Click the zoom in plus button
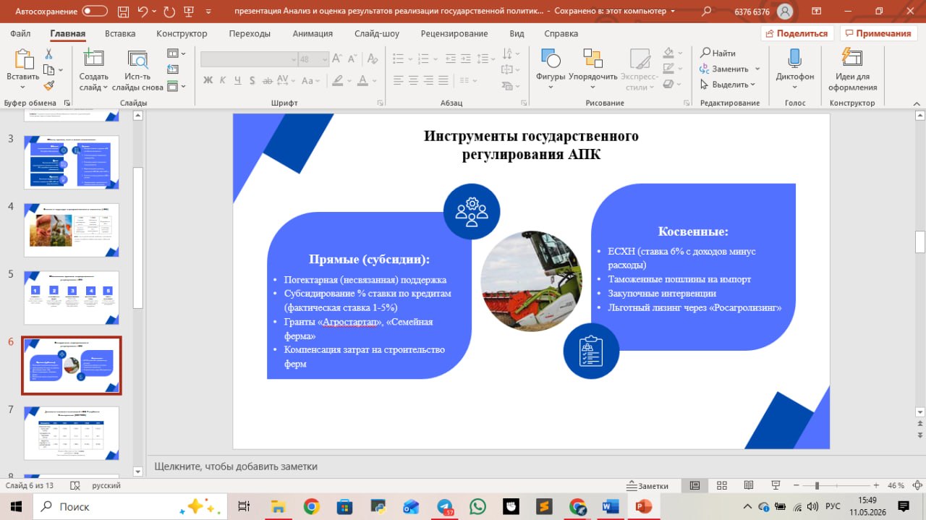The image size is (926, 520). coord(875,486)
